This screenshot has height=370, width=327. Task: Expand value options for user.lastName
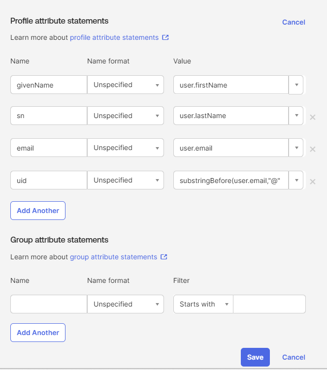click(296, 116)
